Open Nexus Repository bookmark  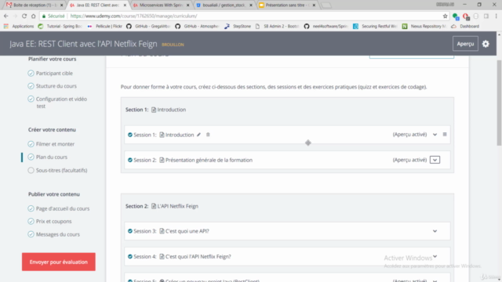click(x=424, y=26)
